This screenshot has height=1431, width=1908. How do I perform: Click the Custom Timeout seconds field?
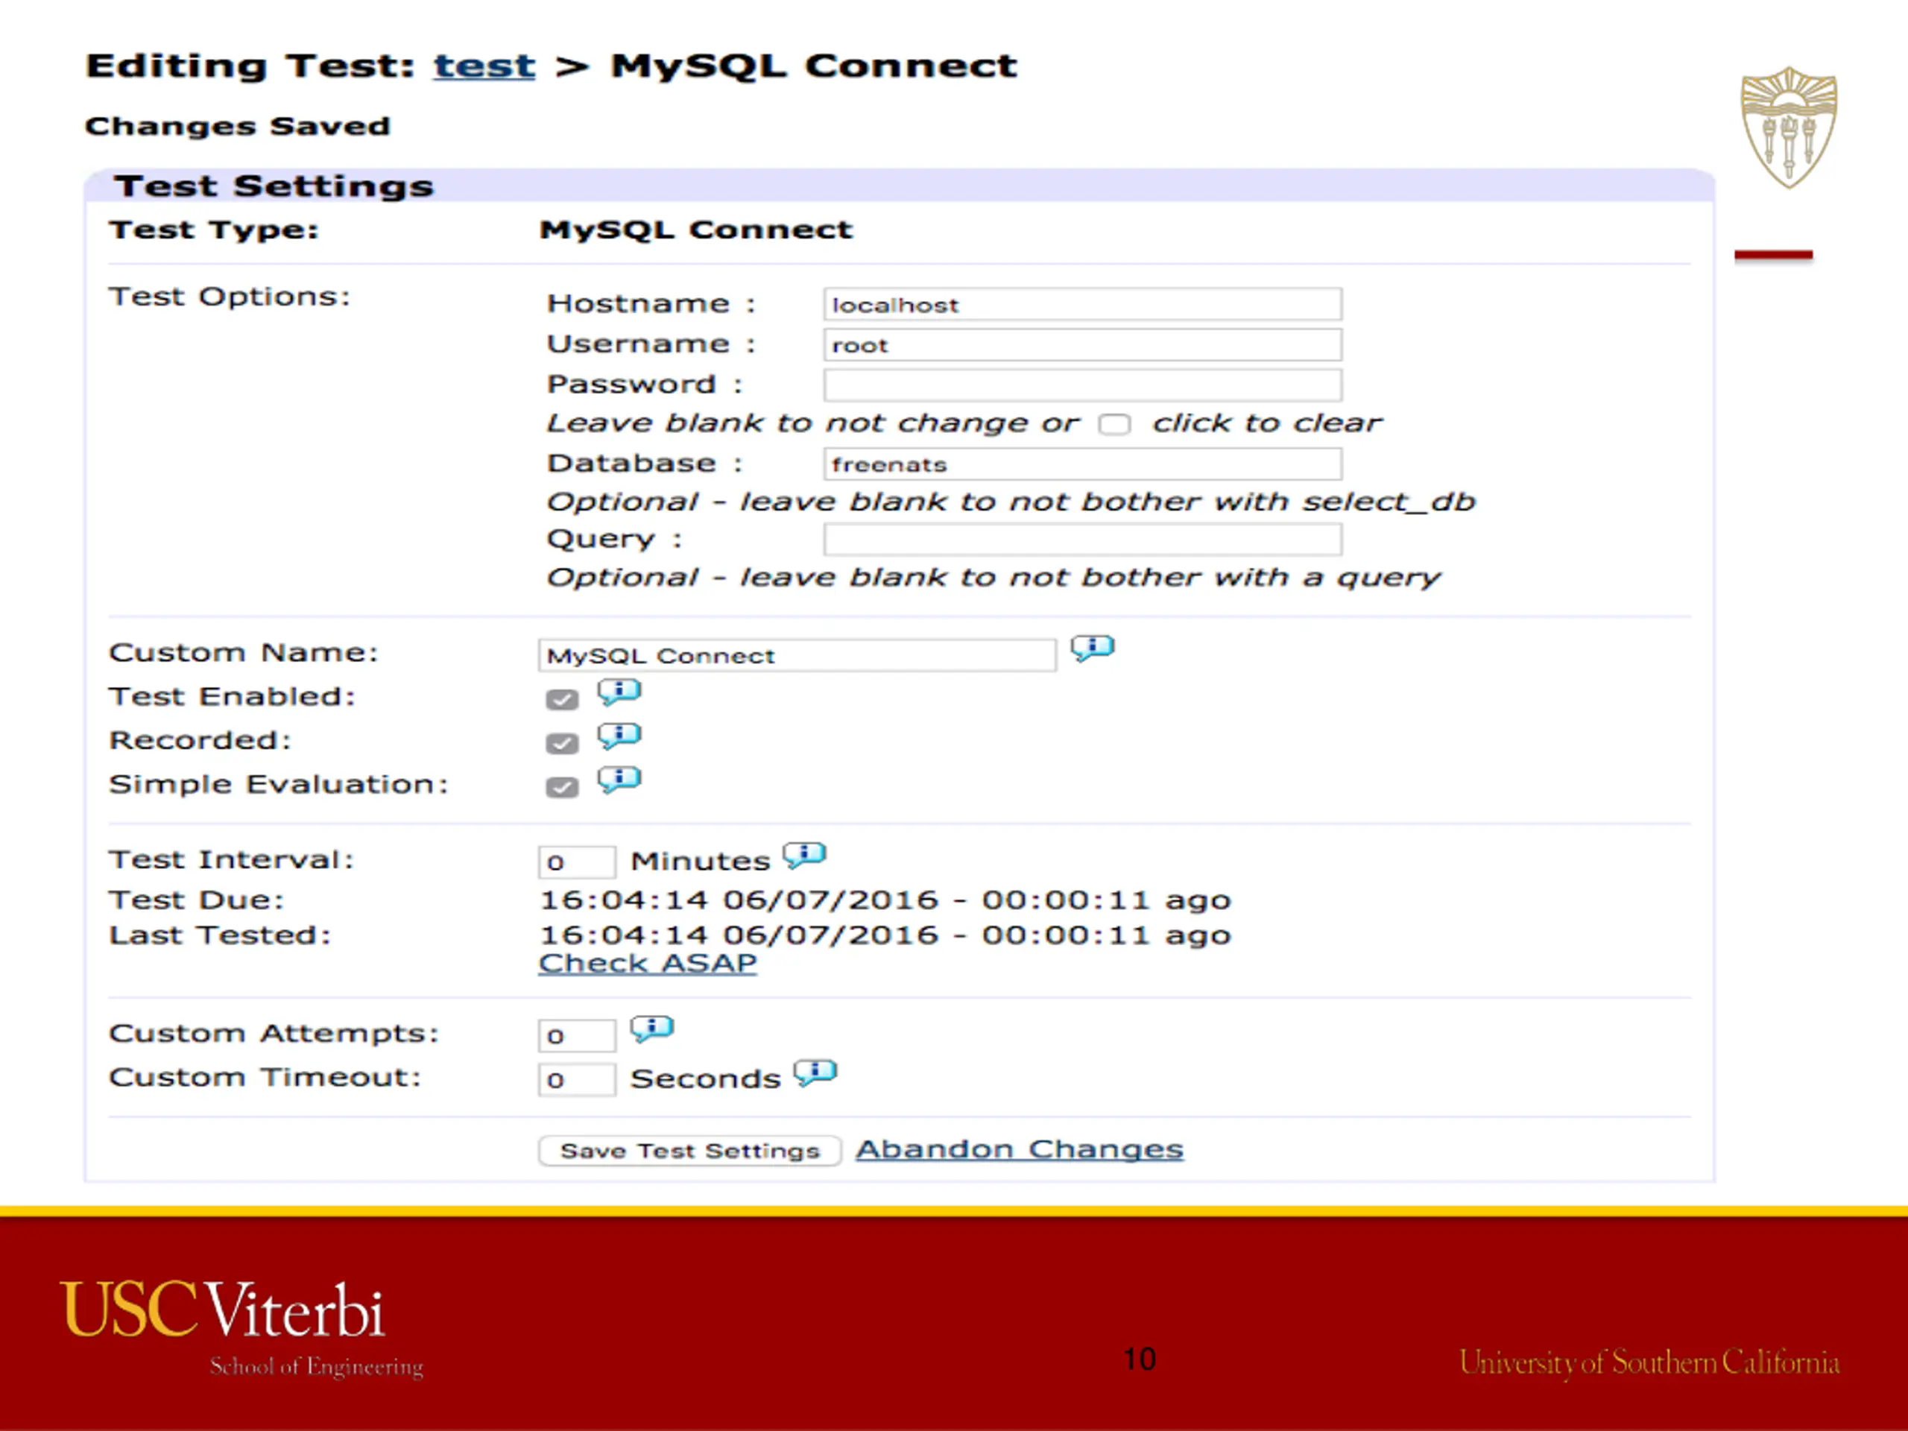tap(577, 1080)
